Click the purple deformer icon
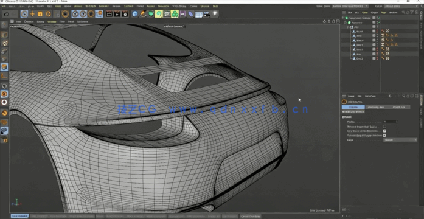 tap(182, 14)
